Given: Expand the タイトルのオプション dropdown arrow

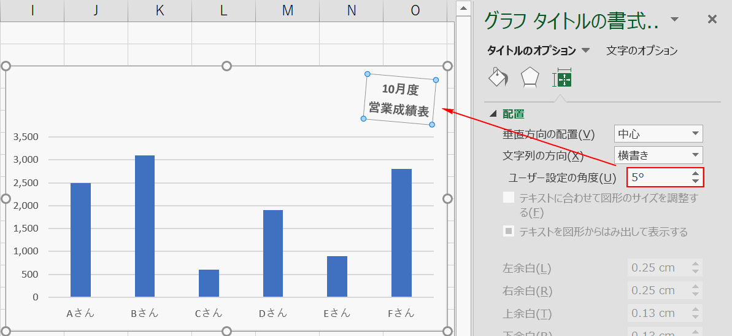Looking at the screenshot, I should pos(586,50).
